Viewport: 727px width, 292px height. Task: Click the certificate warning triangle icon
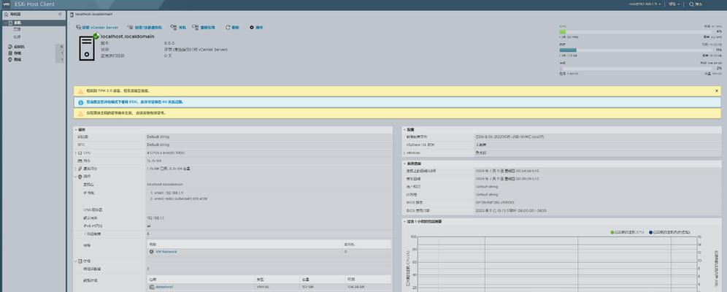pos(81,113)
